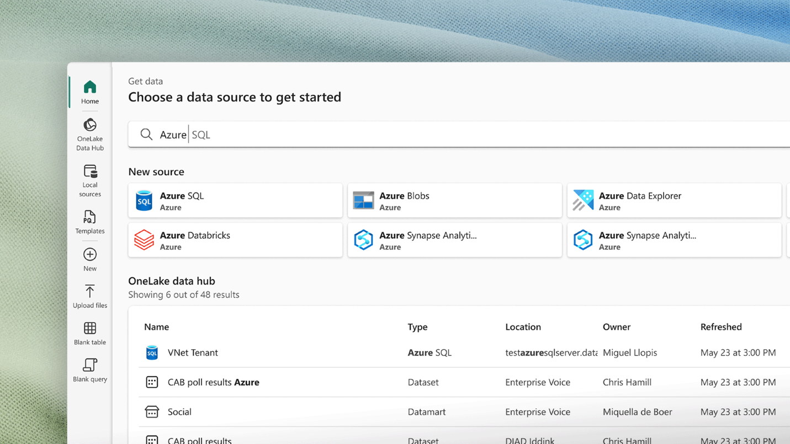Click the Azure Data Explorer icon
Viewport: 790px width, 444px height.
point(583,200)
